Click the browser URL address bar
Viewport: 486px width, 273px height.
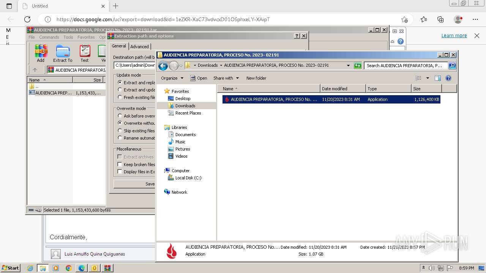226,19
